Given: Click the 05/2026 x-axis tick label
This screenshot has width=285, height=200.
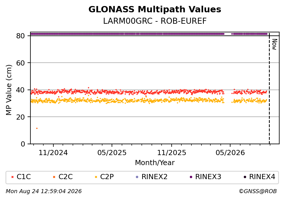Looking at the screenshot, I should (x=230, y=153).
